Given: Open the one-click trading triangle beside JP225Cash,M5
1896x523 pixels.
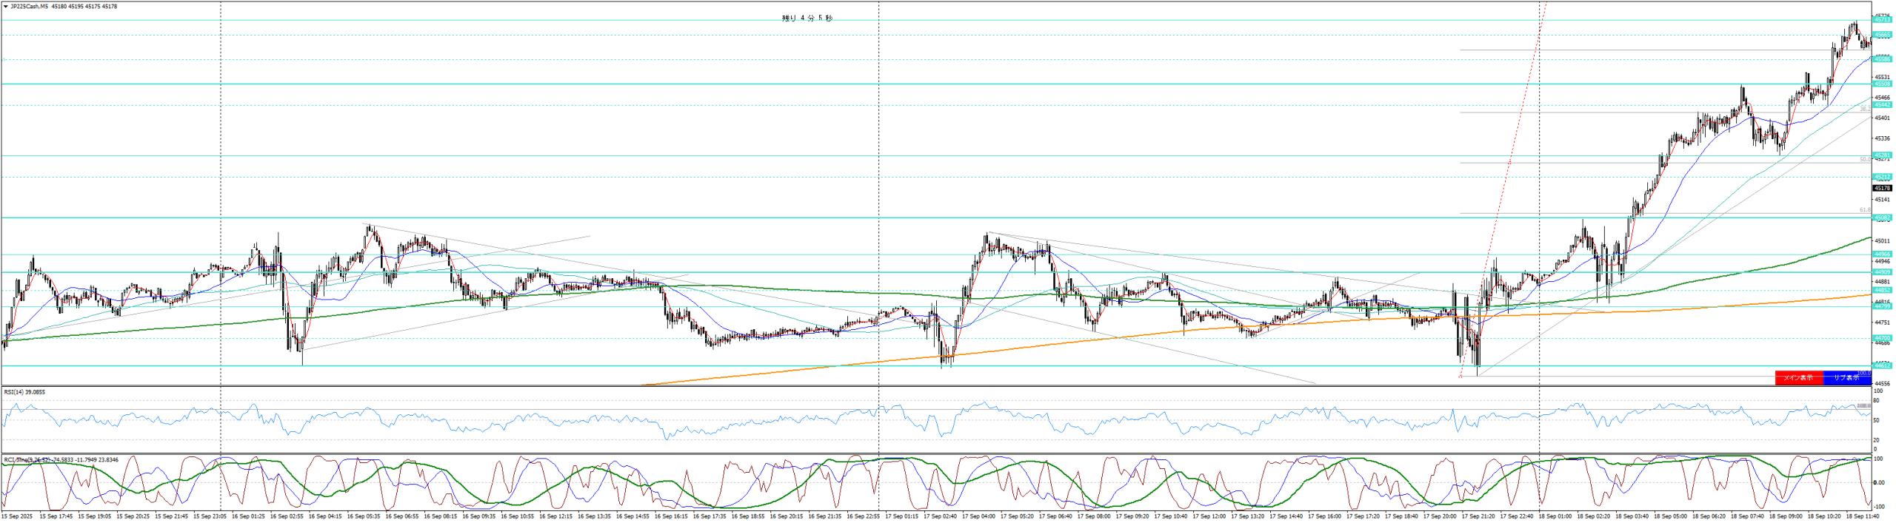Looking at the screenshot, I should point(6,7).
